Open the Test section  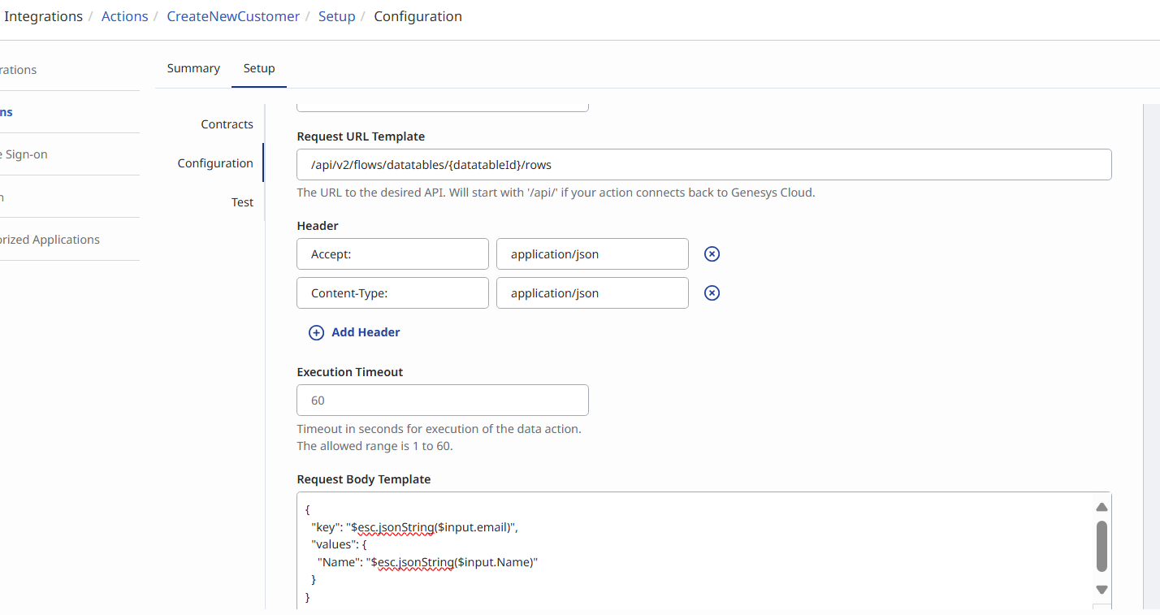tap(242, 202)
